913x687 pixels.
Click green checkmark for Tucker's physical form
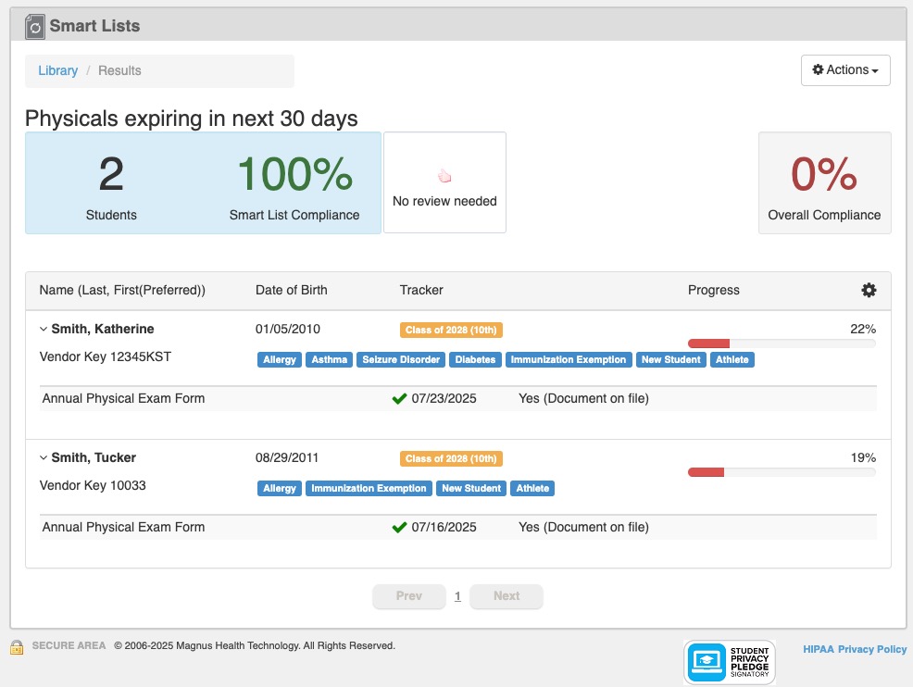pyautogui.click(x=399, y=528)
